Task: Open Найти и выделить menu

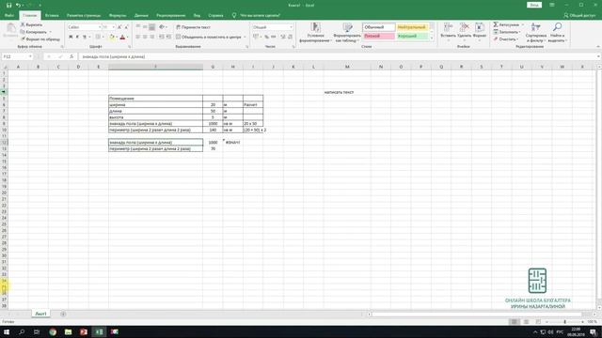Action: pyautogui.click(x=557, y=33)
